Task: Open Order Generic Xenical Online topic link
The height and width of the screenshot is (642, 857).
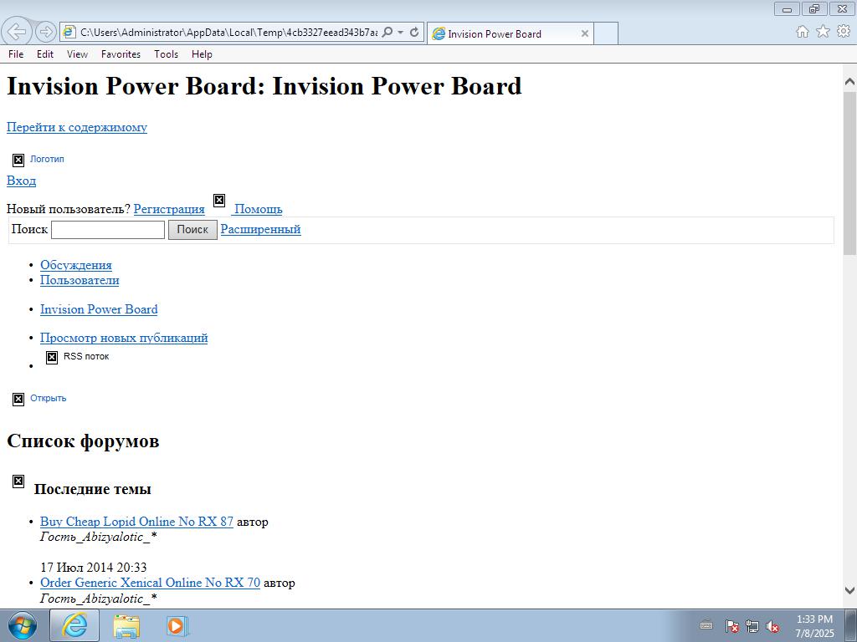Action: pos(151,583)
